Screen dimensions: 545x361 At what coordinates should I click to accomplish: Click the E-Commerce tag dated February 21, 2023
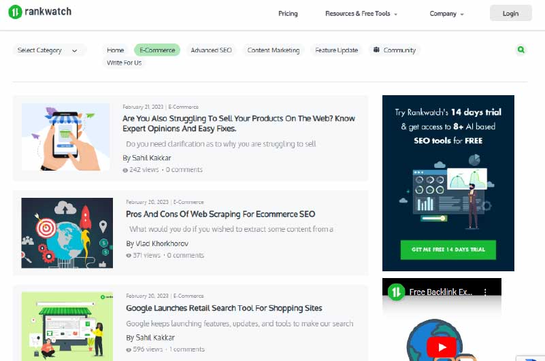coord(183,107)
